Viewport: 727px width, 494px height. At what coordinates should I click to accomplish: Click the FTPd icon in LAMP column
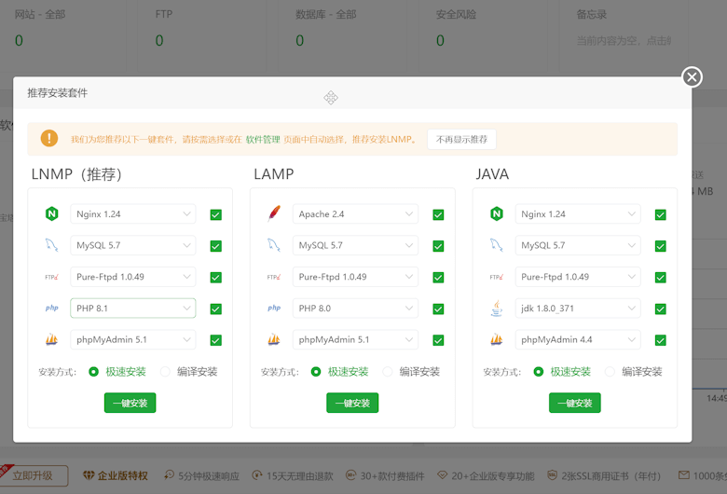click(x=274, y=277)
